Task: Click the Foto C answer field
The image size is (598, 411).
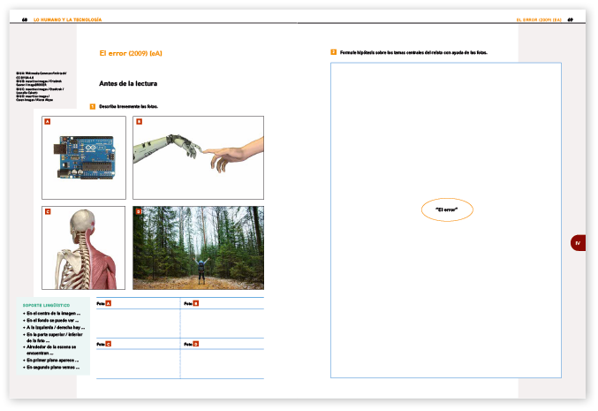Action: tap(137, 362)
